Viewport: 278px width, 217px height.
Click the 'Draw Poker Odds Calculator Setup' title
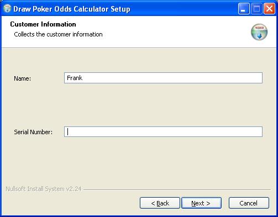click(x=72, y=9)
